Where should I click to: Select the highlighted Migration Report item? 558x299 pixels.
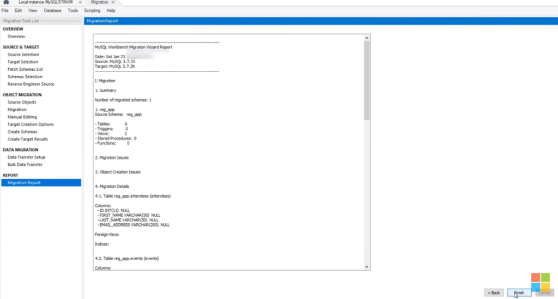(41, 183)
